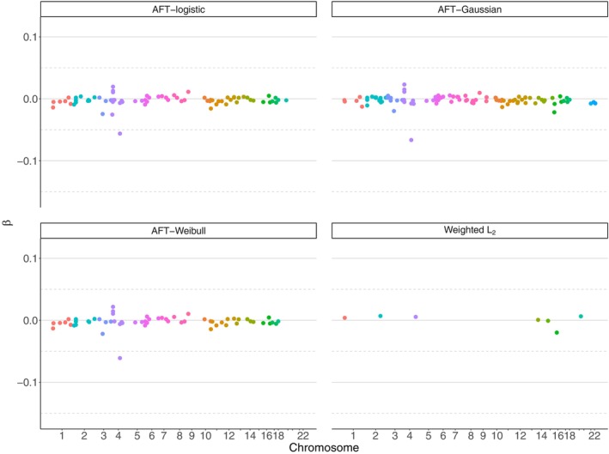Click the red point in Weighted L2 panel
This screenshot has height=454, width=609.
tap(344, 318)
